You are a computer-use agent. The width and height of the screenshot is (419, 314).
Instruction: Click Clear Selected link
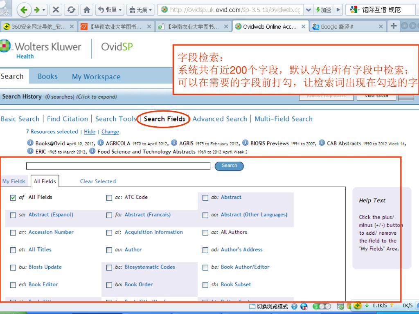coord(98,181)
